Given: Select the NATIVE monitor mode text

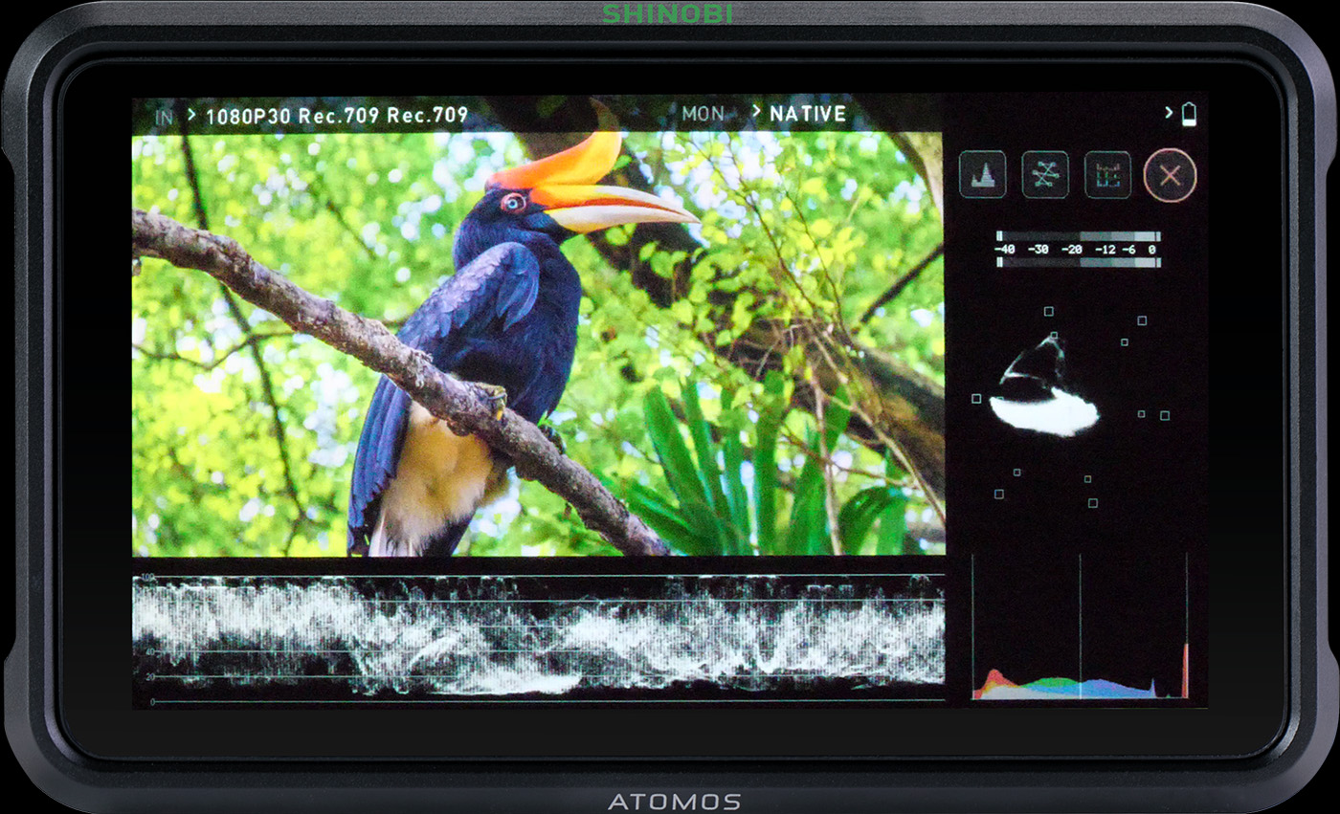Looking at the screenshot, I should coord(808,114).
